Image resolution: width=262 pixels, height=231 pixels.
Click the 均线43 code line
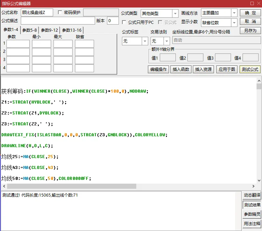(x=30, y=168)
